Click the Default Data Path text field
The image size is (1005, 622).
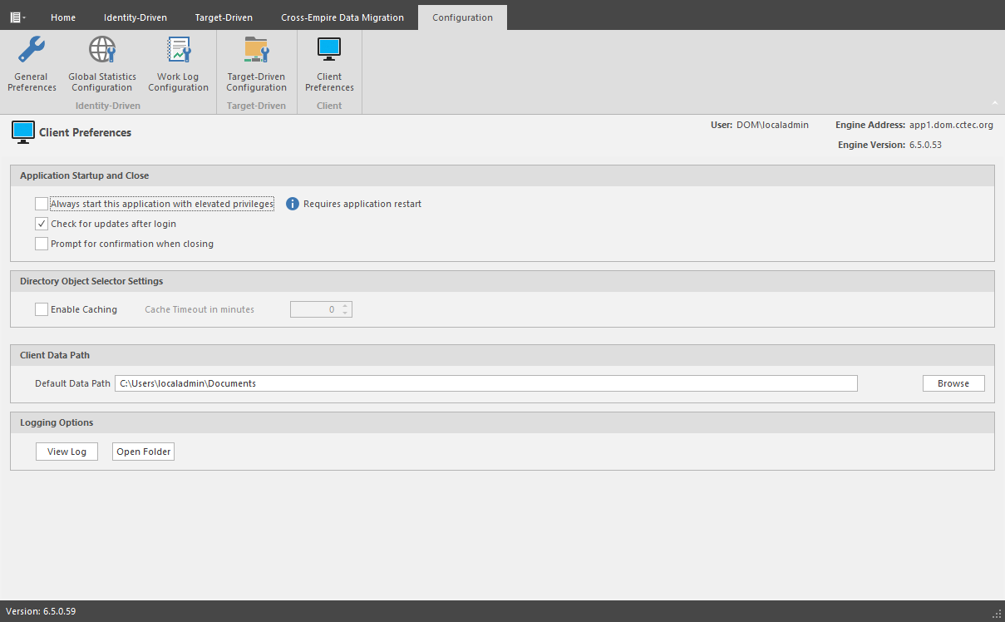485,383
